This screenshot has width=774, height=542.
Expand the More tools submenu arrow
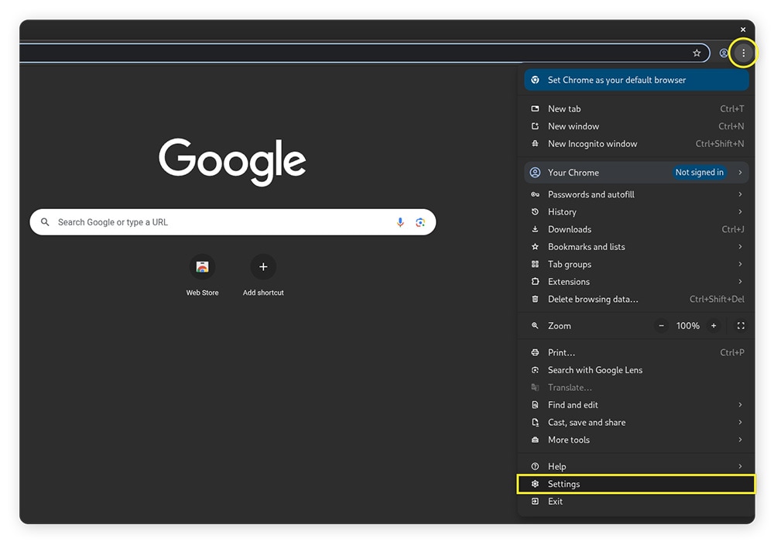click(740, 440)
